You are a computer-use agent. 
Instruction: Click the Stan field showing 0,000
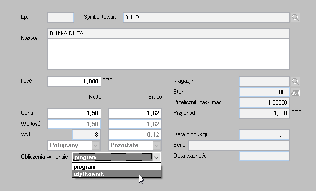[x=265, y=92]
